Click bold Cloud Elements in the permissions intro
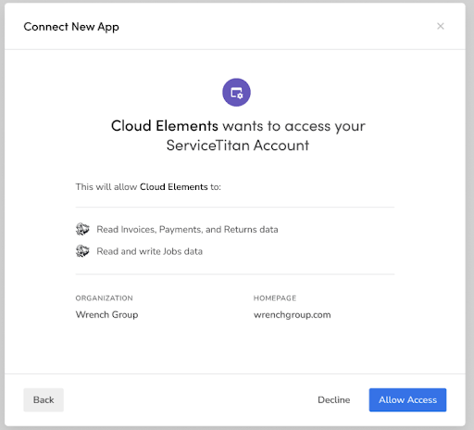 coord(174,187)
